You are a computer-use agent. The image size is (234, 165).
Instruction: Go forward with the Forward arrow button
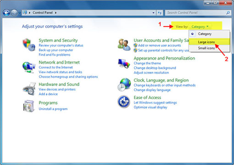coord(14,13)
